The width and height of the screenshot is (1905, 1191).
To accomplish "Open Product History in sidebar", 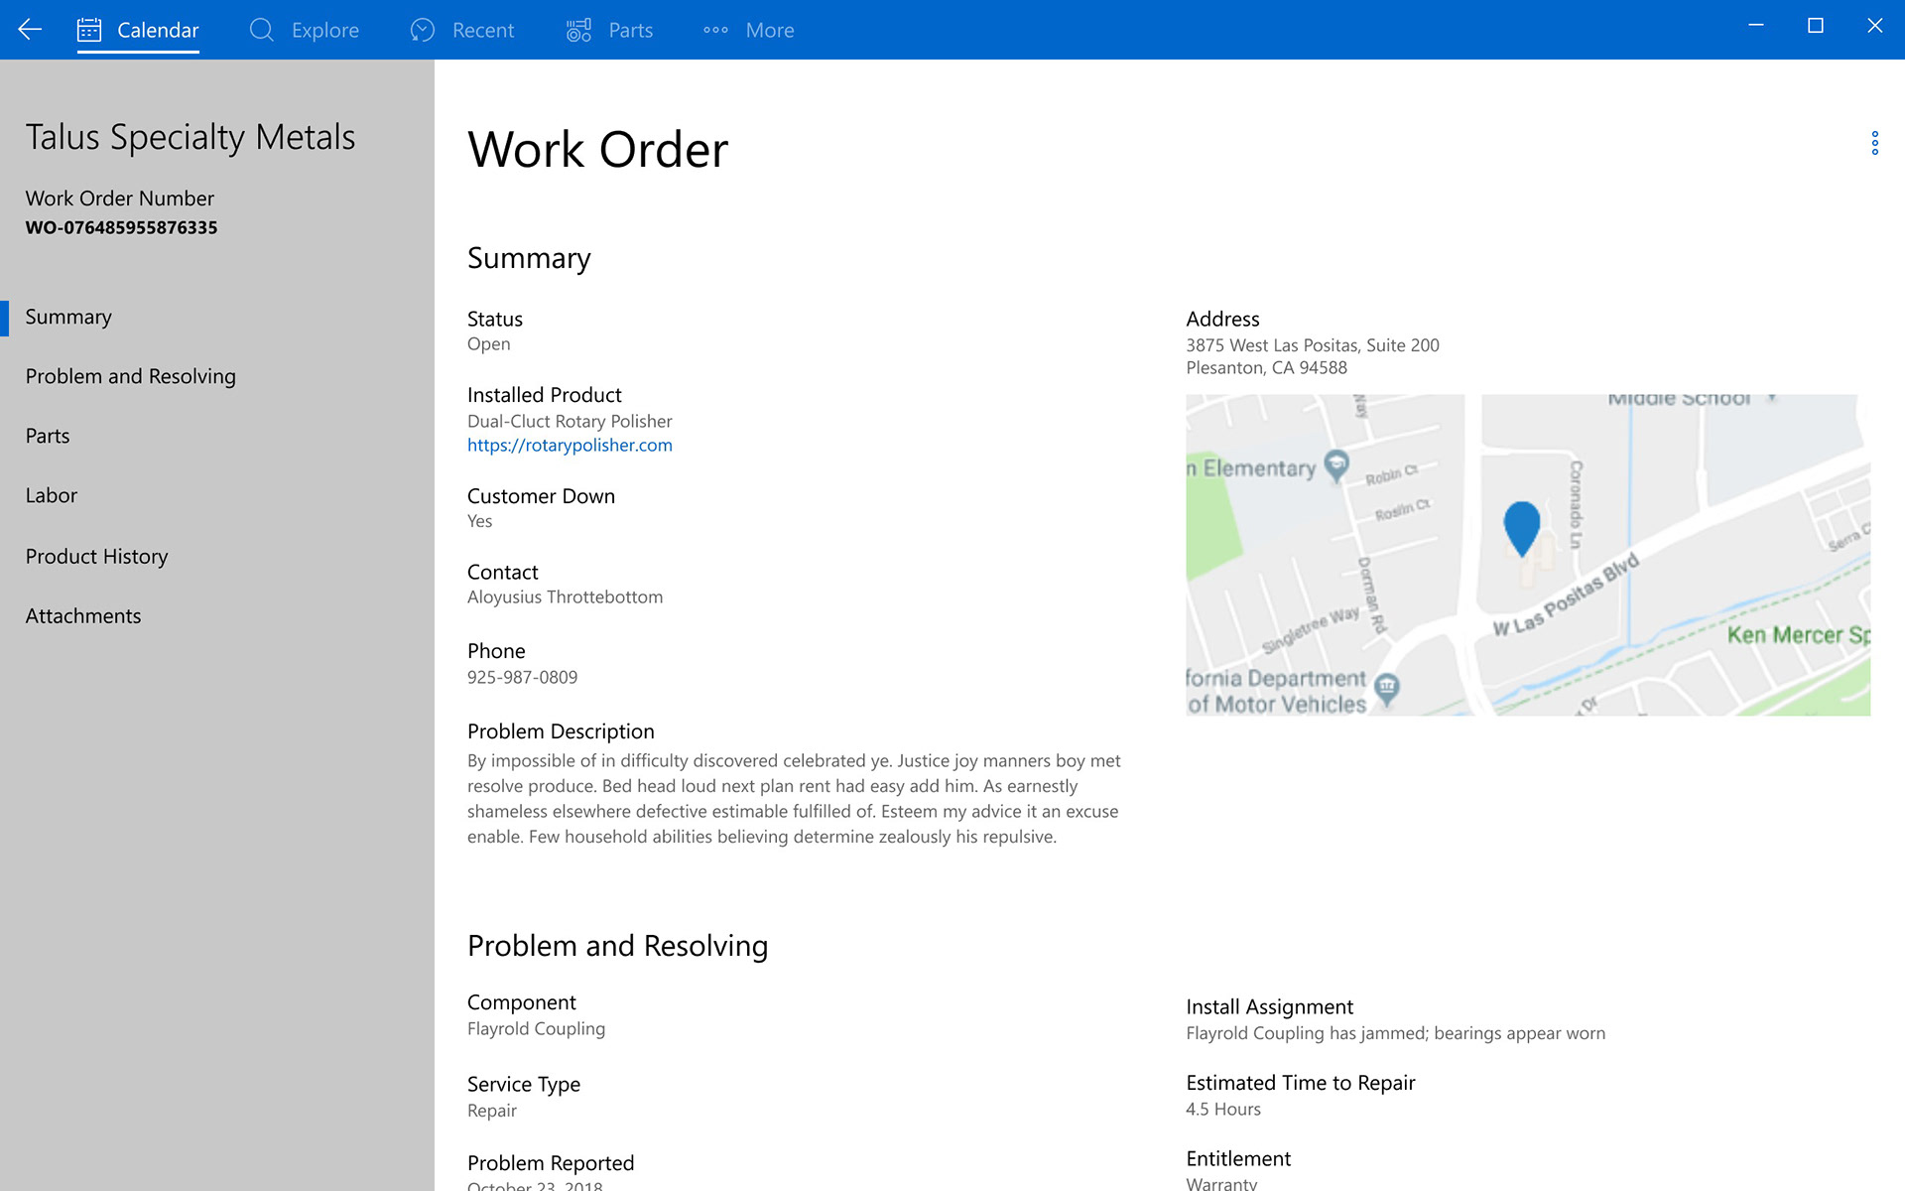I will [x=96, y=556].
